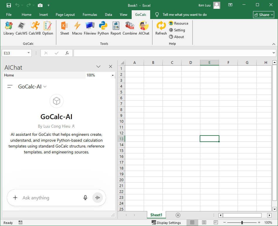Open the Report tool
The width and height of the screenshot is (278, 226).
(116, 28)
